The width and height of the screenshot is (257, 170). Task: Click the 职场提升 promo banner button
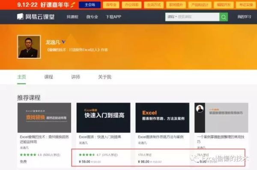pyautogui.click(x=176, y=5)
